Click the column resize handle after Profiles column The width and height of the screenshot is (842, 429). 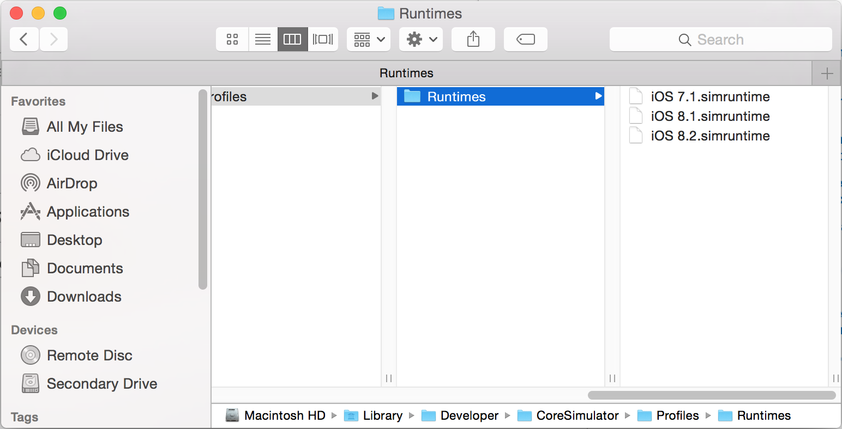389,378
